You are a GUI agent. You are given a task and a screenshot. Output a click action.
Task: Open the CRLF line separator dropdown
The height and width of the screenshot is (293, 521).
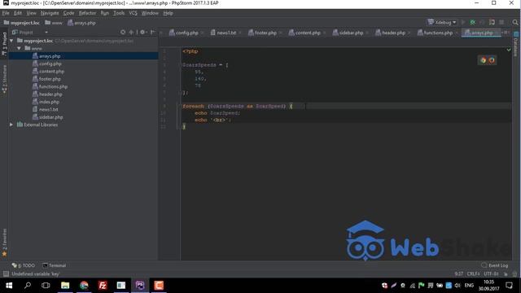click(x=474, y=274)
